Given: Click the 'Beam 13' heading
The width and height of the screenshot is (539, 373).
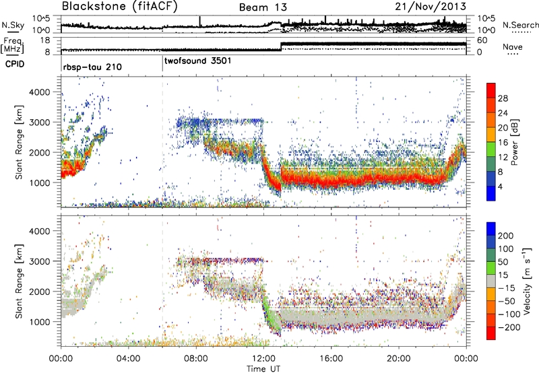Looking at the screenshot, I should [x=263, y=7].
